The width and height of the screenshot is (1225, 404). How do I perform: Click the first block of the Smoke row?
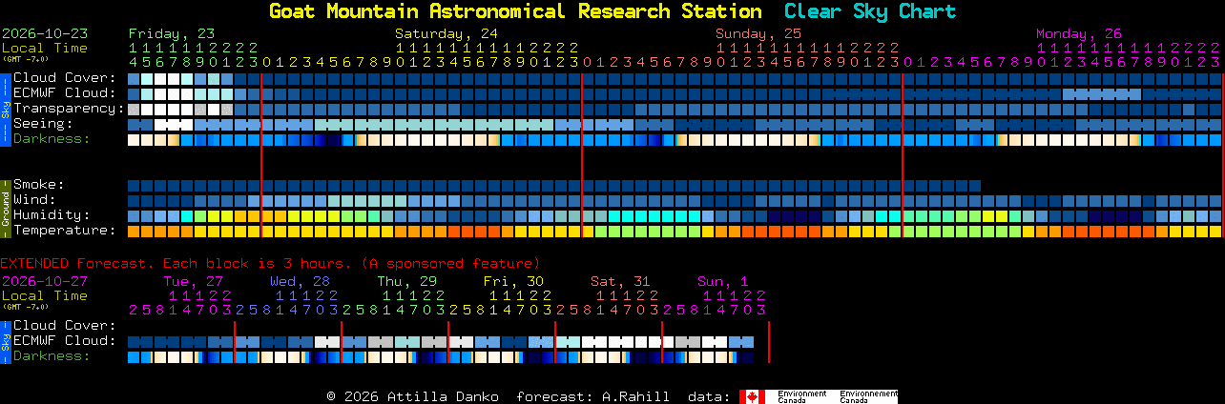click(x=134, y=186)
